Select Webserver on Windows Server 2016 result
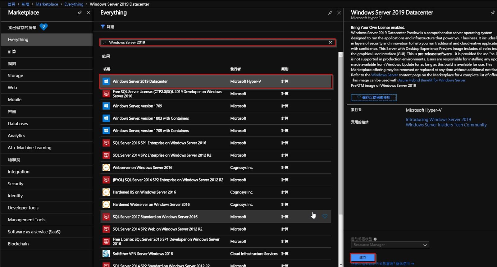497x267 pixels. 216,168
